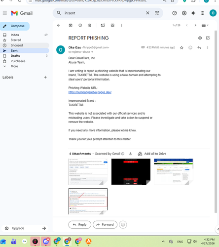Image resolution: width=219 pixels, height=247 pixels.
Task: Open the input tools dropdown
Action: [205, 25]
